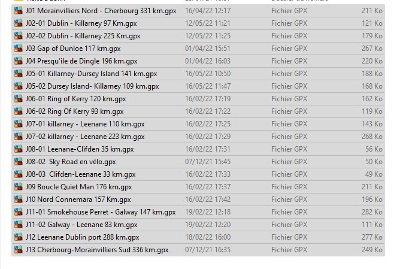This screenshot has height=269, width=409.
Task: Select J05-02 Dursey Island- Killarney 109 km.gpx
Action: coord(198,86)
